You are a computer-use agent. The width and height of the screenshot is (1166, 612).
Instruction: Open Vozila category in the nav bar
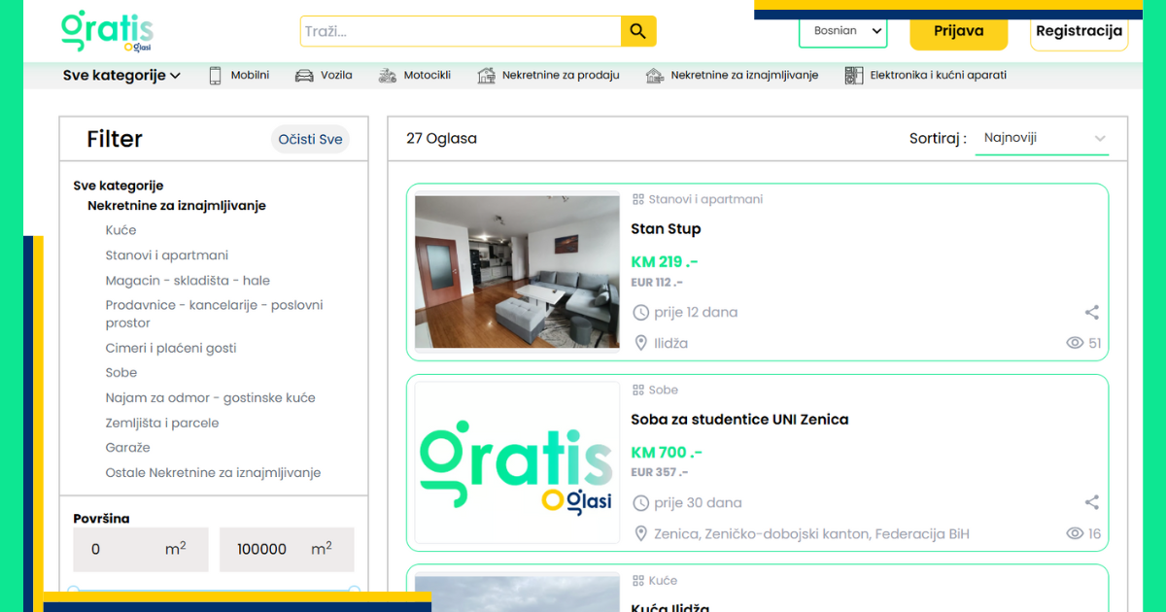pos(336,75)
